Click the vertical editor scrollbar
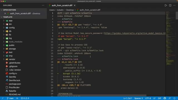This screenshot has width=178, height=100. pyautogui.click(x=177, y=16)
